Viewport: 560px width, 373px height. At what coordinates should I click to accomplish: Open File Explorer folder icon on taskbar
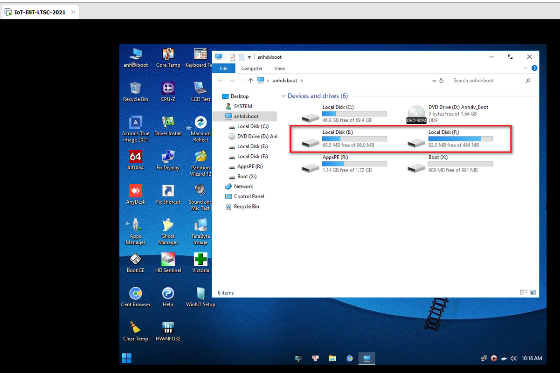(332, 358)
